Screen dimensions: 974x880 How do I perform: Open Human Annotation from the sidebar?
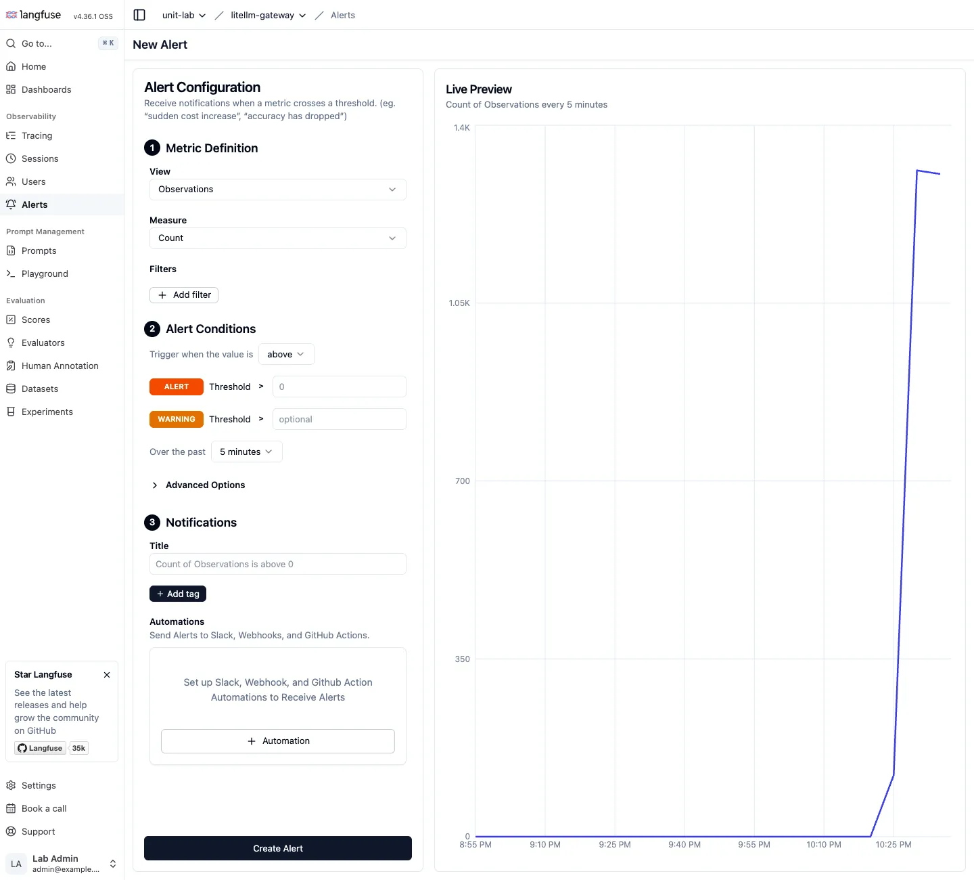click(x=62, y=366)
